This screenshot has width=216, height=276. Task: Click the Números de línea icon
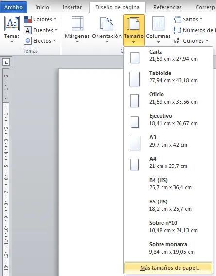(x=178, y=30)
